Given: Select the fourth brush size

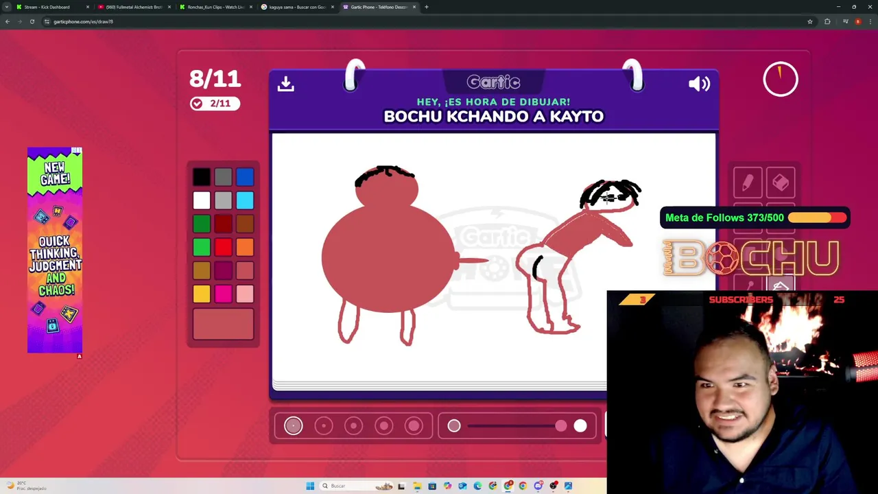Looking at the screenshot, I should (384, 426).
